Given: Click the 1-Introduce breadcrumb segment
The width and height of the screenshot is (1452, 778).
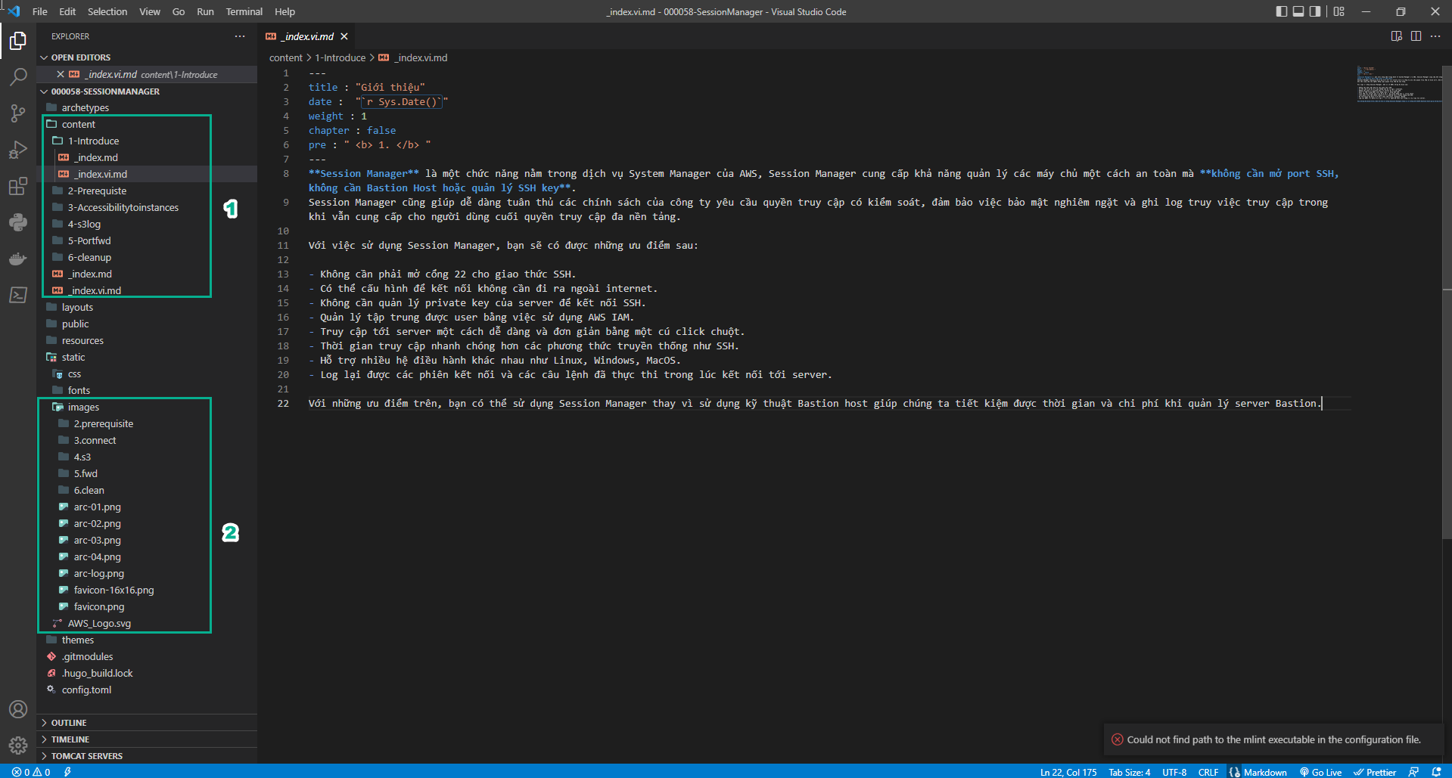Looking at the screenshot, I should (x=340, y=57).
